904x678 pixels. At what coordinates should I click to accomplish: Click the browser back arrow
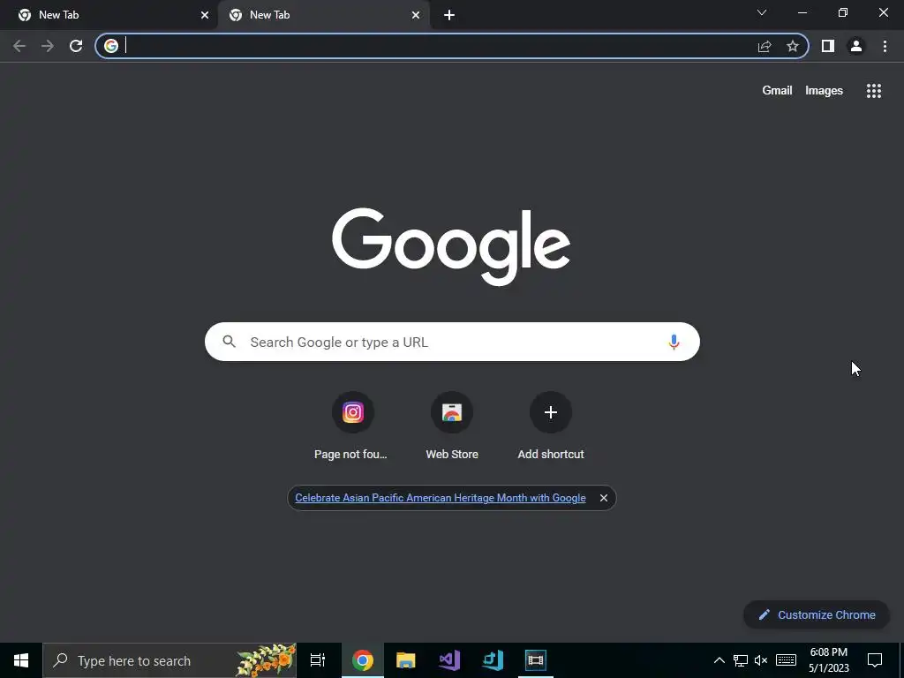[19, 46]
